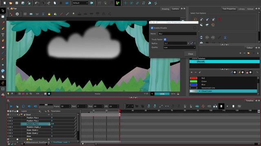This screenshot has width=261, height=146.
Task: Click the Name field containing Blur
Action: coord(177,34)
